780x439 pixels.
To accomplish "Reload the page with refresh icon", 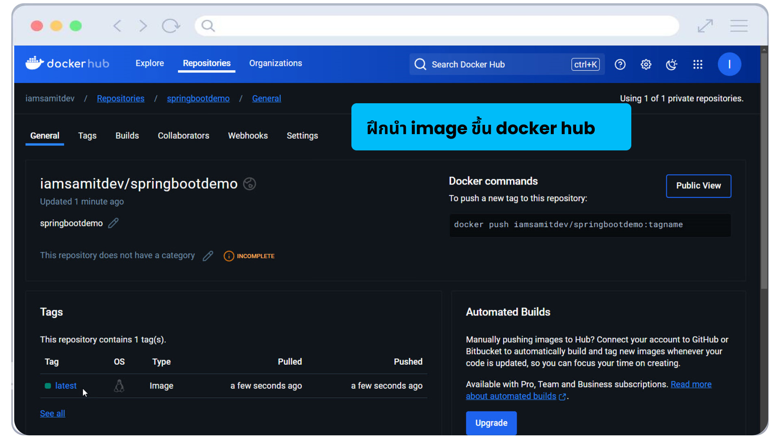I will point(171,26).
